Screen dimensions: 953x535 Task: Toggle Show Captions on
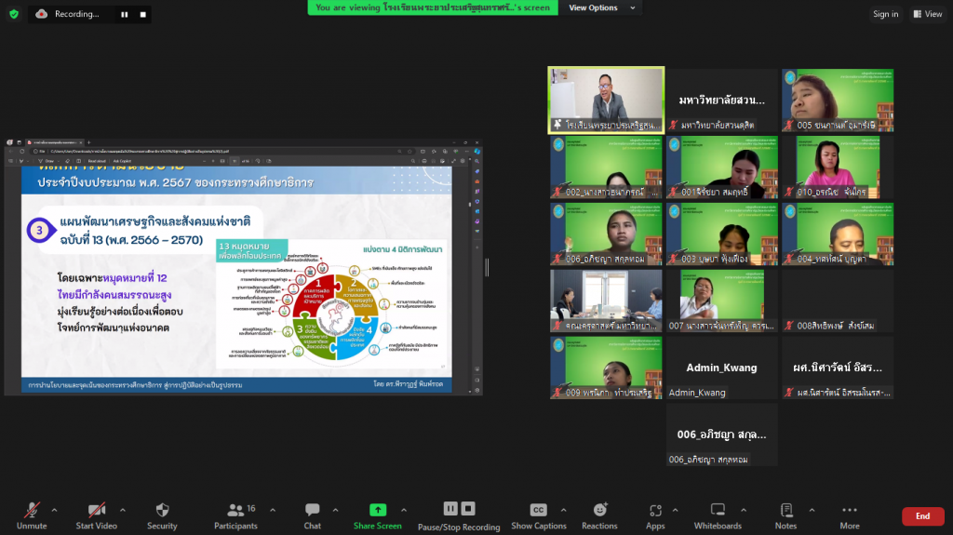click(538, 515)
